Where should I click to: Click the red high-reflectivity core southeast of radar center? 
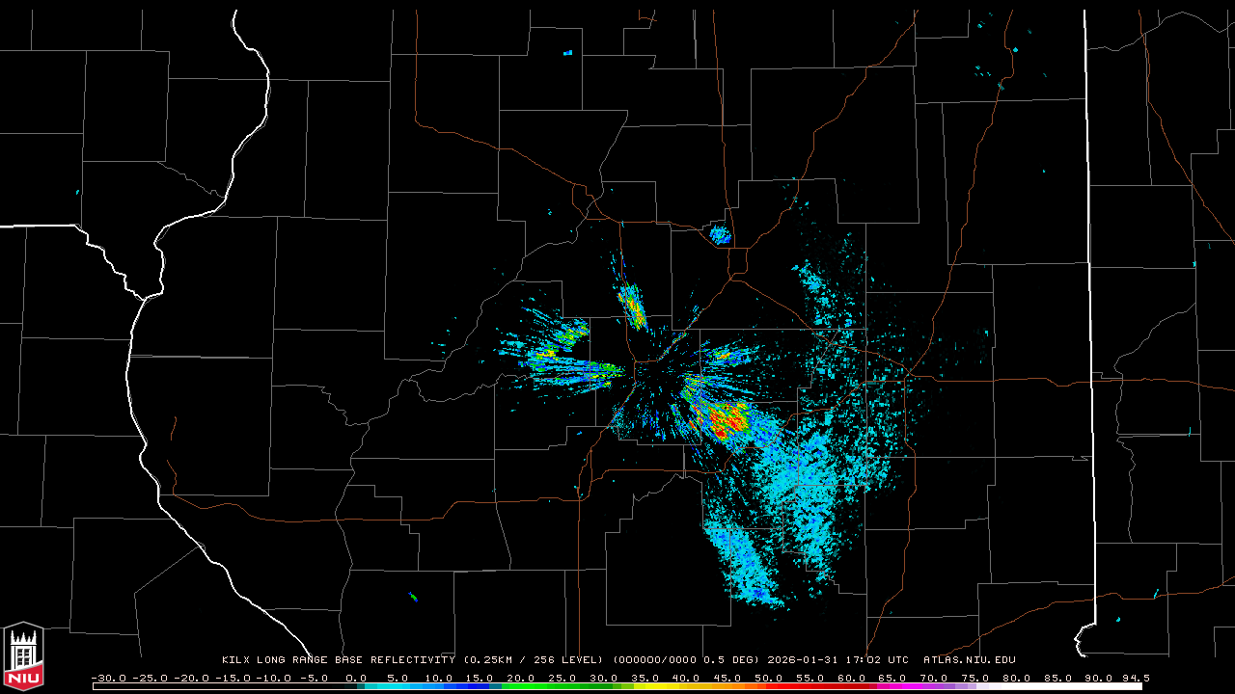(722, 421)
